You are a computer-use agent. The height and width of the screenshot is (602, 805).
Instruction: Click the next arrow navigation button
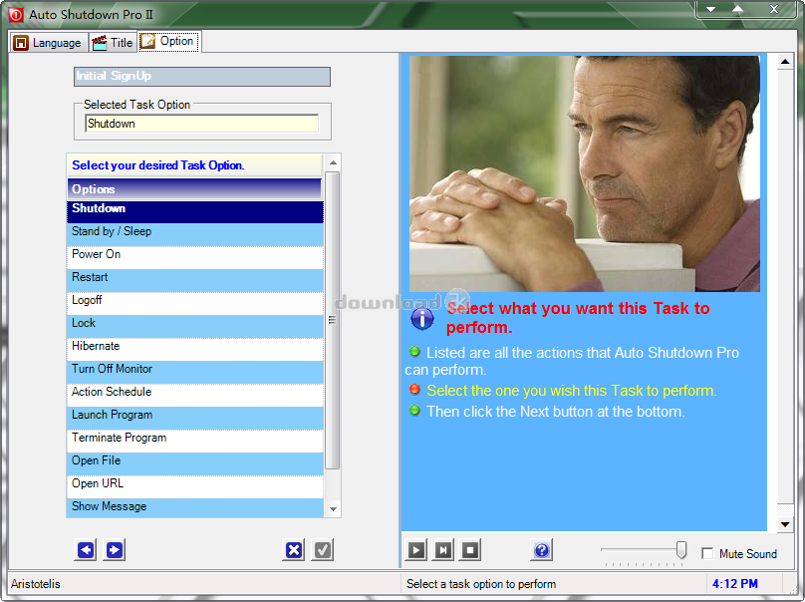115,550
